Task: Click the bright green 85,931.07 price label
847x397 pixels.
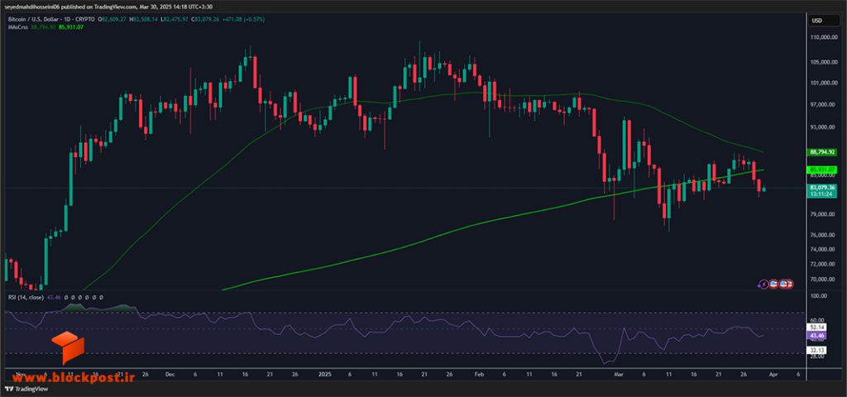Action: click(820, 170)
